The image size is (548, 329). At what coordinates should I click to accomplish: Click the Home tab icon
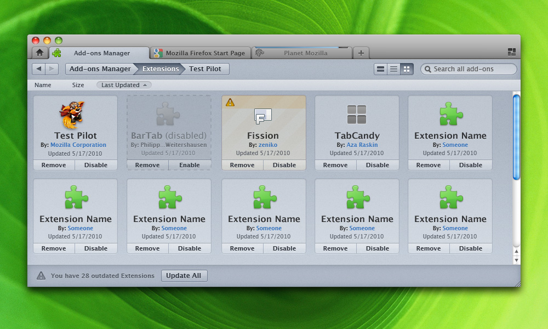(39, 53)
